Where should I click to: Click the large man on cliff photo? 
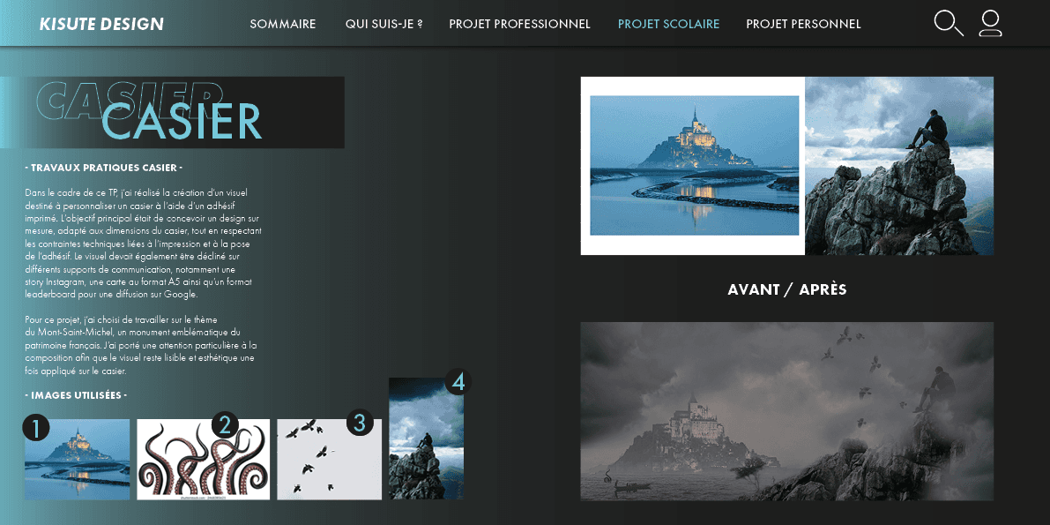coord(899,166)
